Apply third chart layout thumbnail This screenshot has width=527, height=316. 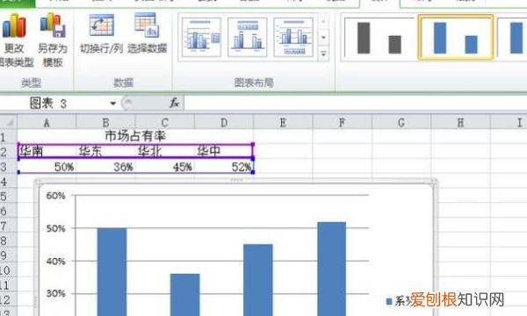[x=293, y=37]
